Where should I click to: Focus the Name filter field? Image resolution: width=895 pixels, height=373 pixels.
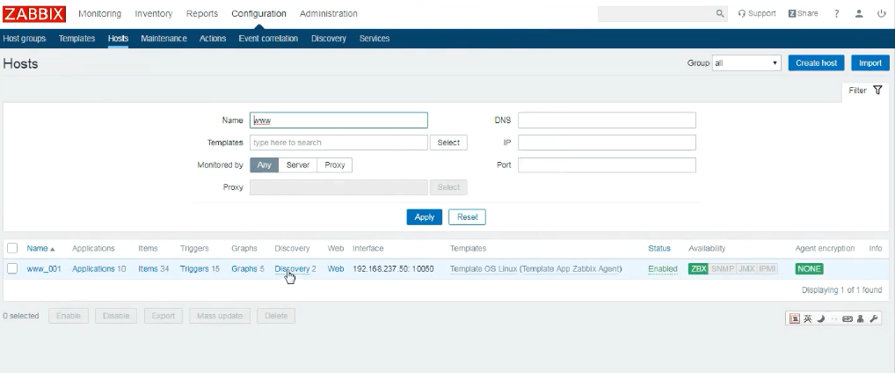pos(339,121)
